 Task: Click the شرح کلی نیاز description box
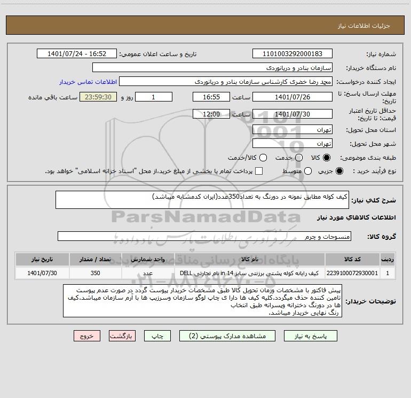(202, 200)
